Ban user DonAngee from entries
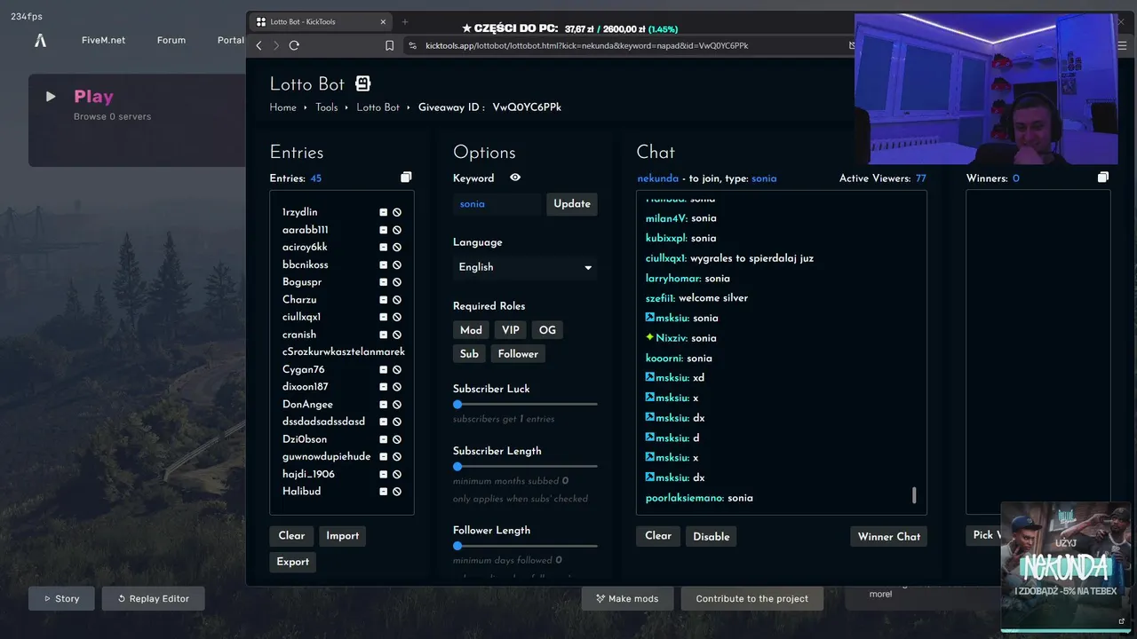1137x639 pixels. point(397,404)
